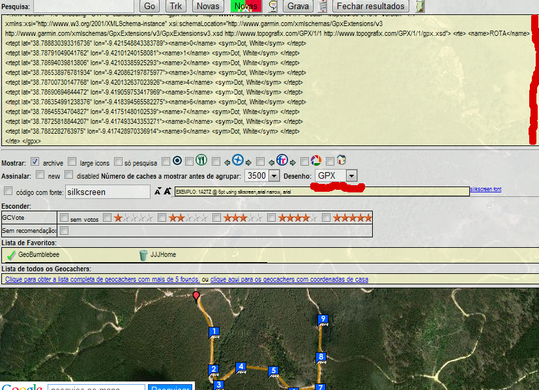Hide five-star GCVote caches checkbox
The width and height of the screenshot is (539, 390).
tap(327, 217)
